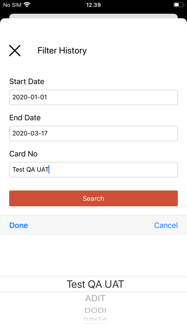Tap the gray background sheet behind modal
187x333 pixels.
[93, 16]
